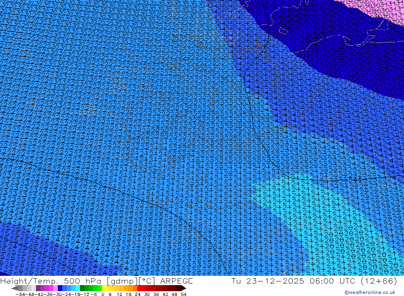Click the [gdmp] units label

[122, 281]
